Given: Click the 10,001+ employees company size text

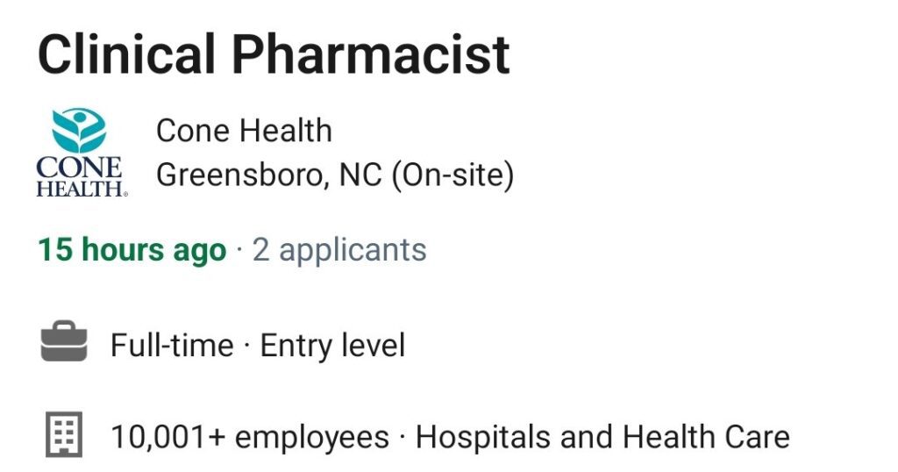Looking at the screenshot, I should [x=250, y=437].
